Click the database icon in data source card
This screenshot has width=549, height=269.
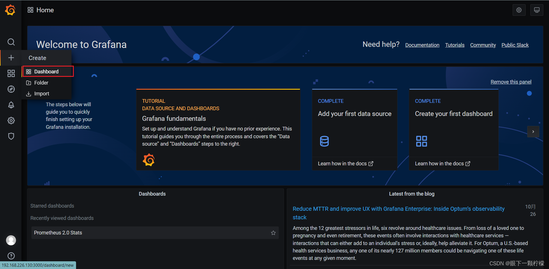(x=324, y=141)
